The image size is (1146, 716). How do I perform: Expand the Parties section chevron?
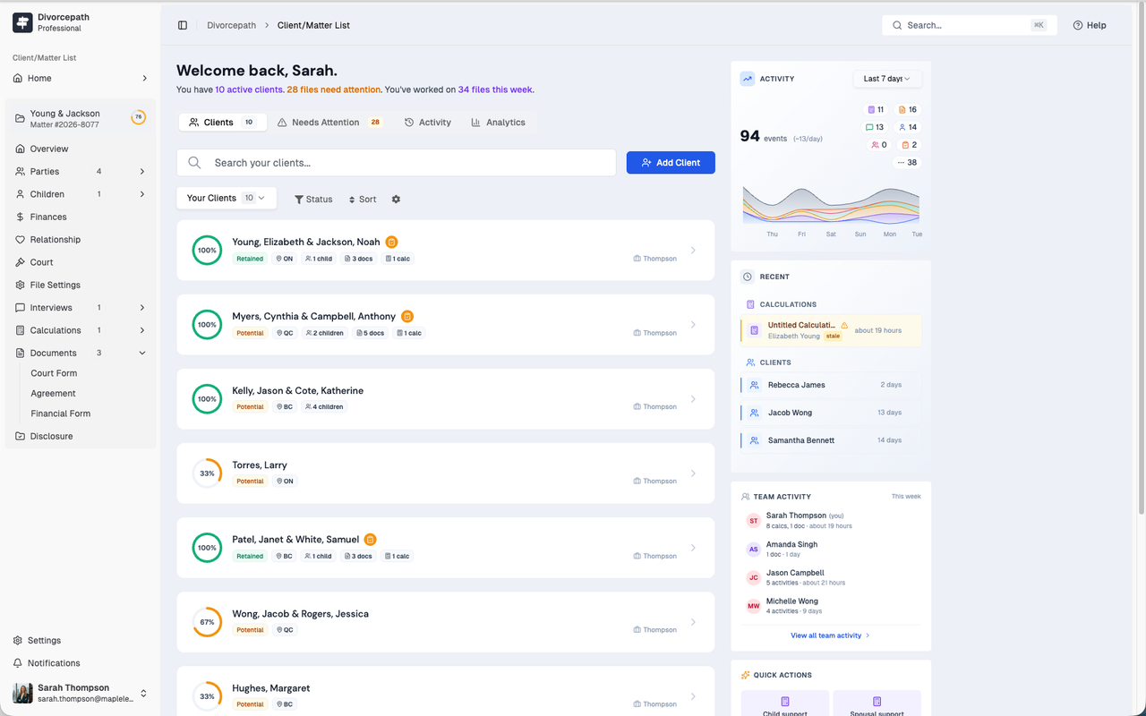pos(142,172)
